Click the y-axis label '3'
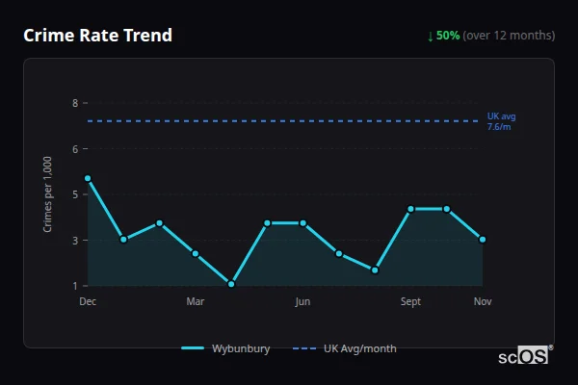 tap(75, 241)
